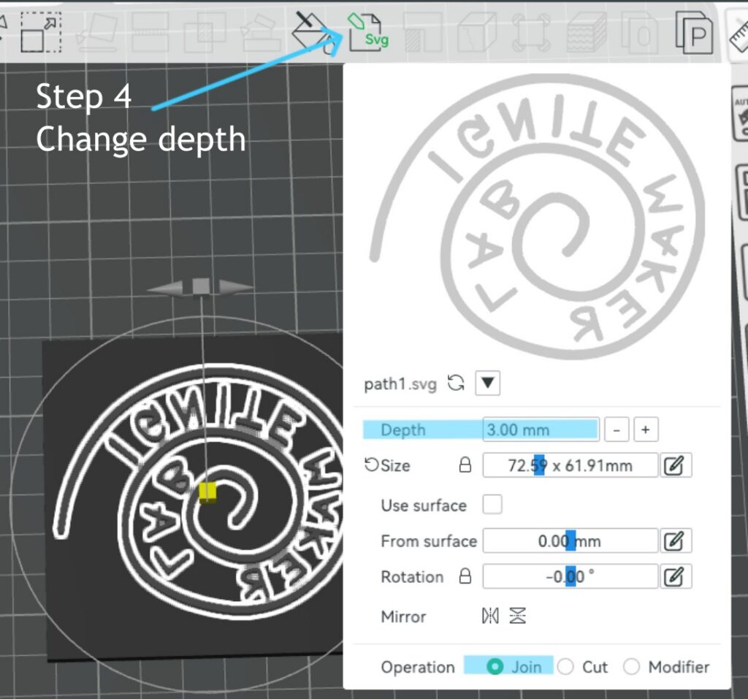Click the From surface 0.00 mm field
The width and height of the screenshot is (748, 699).
[x=570, y=541]
